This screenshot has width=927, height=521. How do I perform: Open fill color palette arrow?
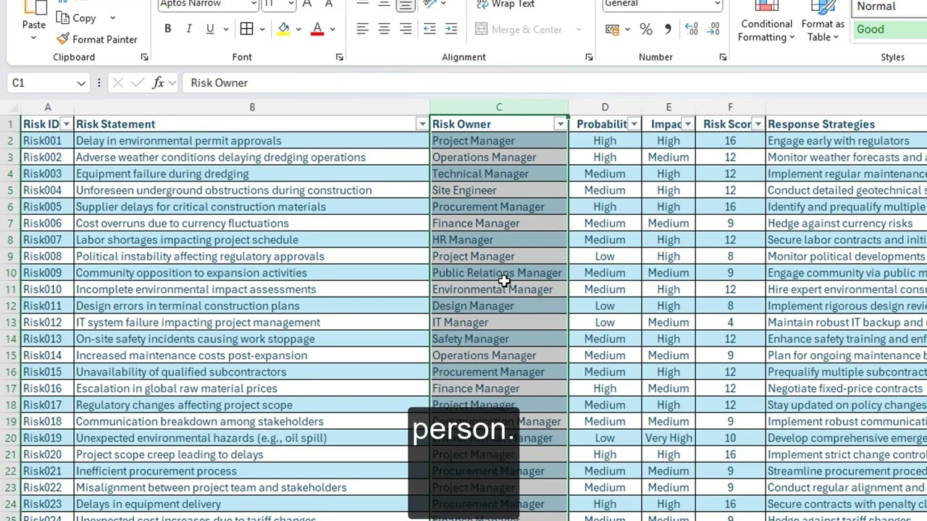(298, 29)
